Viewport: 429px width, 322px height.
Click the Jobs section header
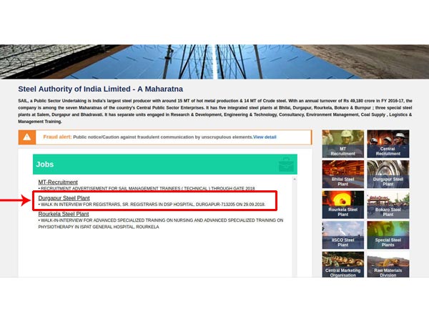click(x=165, y=165)
